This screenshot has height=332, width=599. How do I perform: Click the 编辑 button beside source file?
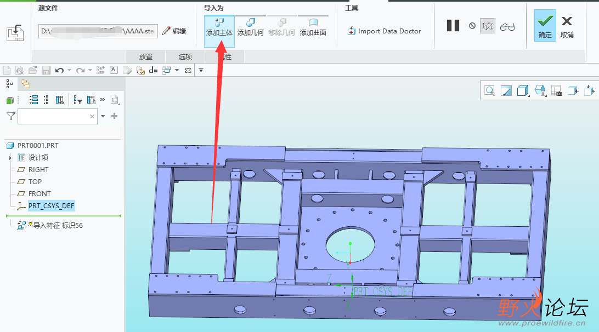coord(174,31)
